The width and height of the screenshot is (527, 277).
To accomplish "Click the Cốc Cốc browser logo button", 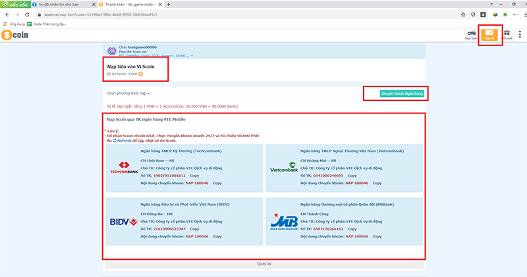I will 15,5.
